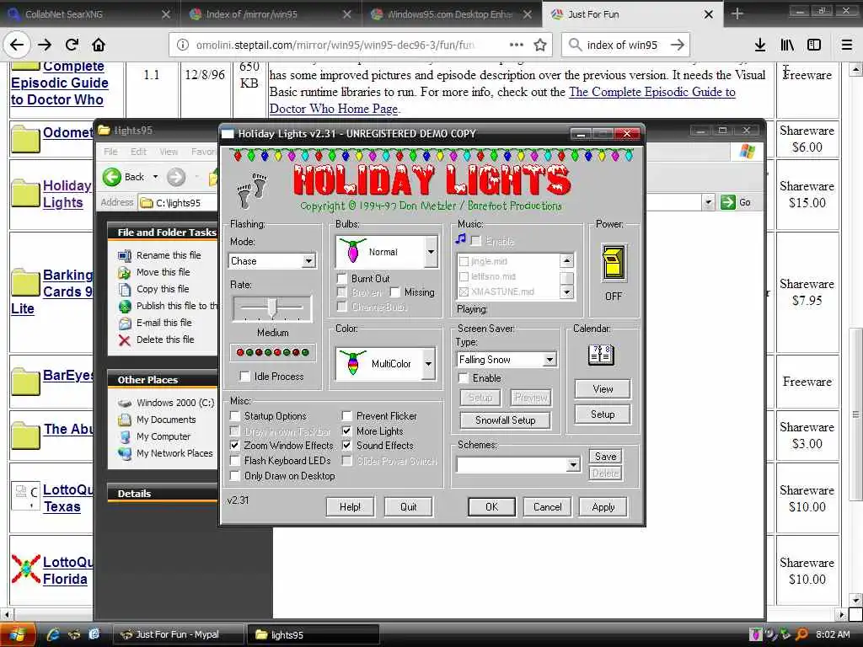
Task: Open the Schemes dropdown
Action: [x=573, y=465]
